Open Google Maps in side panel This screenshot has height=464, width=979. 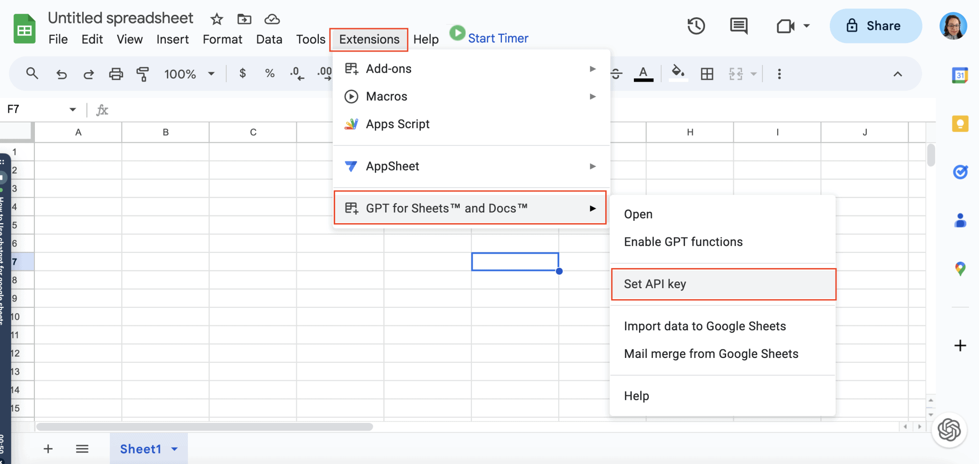pyautogui.click(x=960, y=269)
